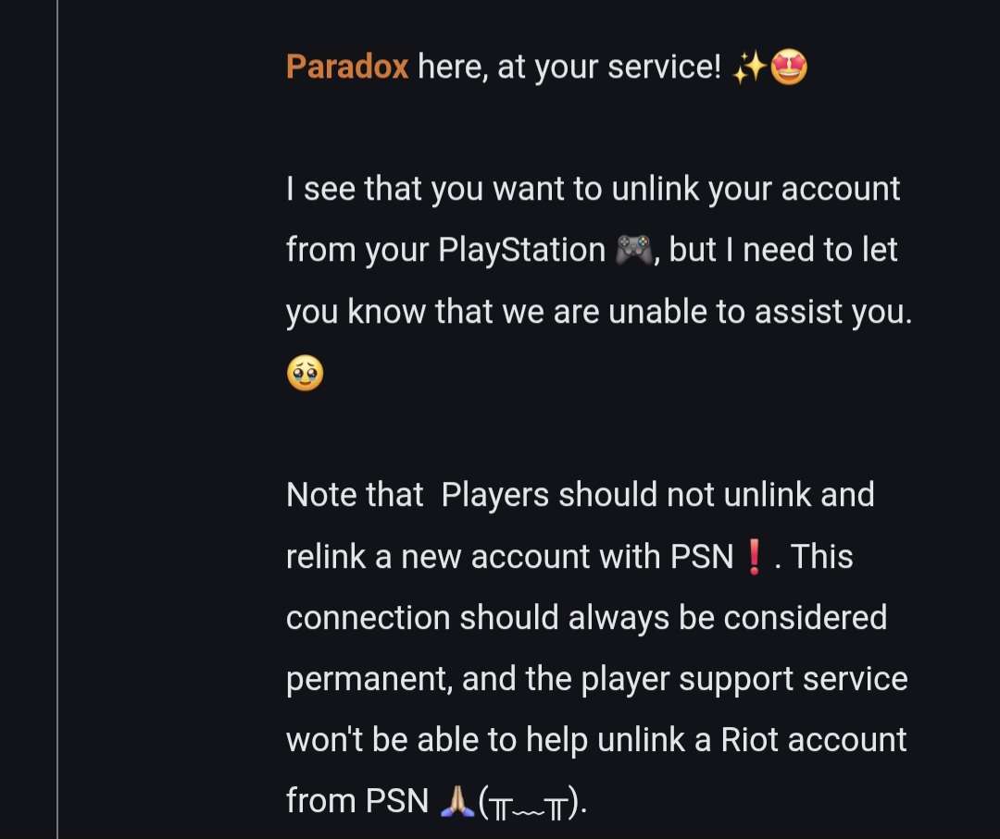Viewport: 1000px width, 839px height.
Task: Click the crying kaomoji text face
Action: [531, 803]
